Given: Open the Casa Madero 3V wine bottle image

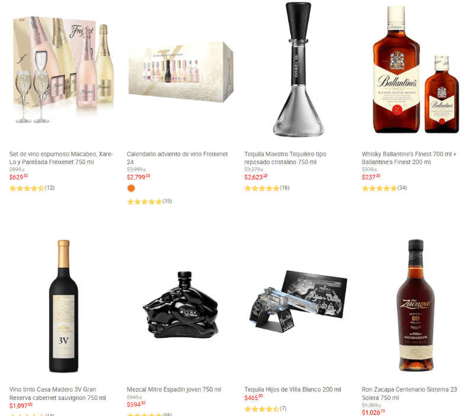Looking at the screenshot, I should [x=63, y=306].
